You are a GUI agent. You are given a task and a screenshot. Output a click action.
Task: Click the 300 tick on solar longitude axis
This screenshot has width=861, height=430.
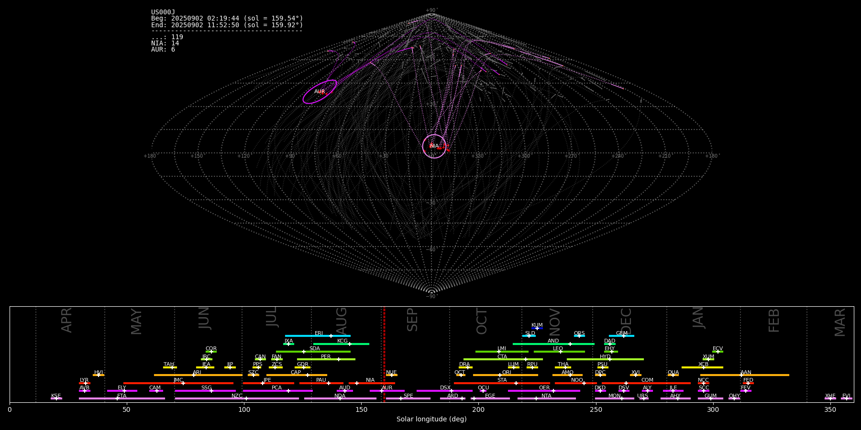point(713,409)
